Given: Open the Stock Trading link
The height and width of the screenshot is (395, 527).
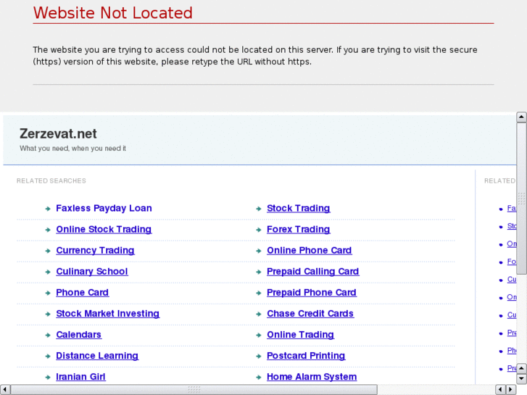Looking at the screenshot, I should (x=298, y=209).
